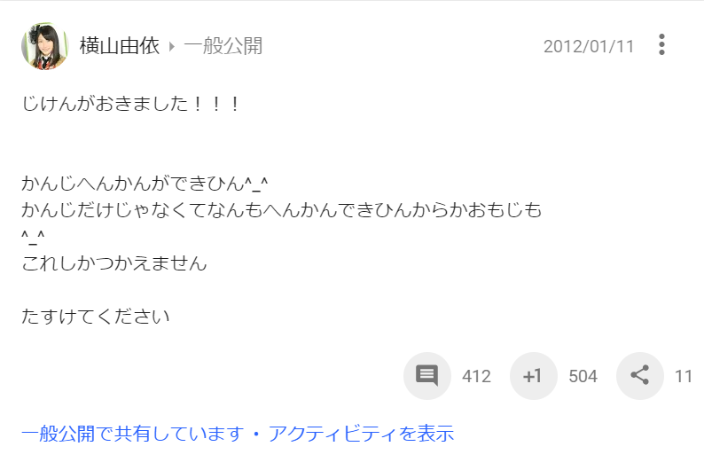View the 412 comments count
This screenshot has width=704, height=470.
(476, 376)
